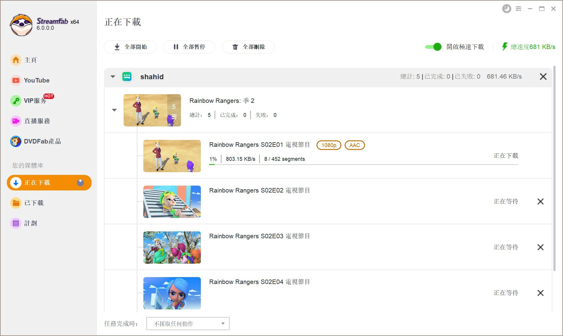Open 直播服務 live streaming section
Image resolution: width=563 pixels, height=336 pixels.
pyautogui.click(x=30, y=121)
